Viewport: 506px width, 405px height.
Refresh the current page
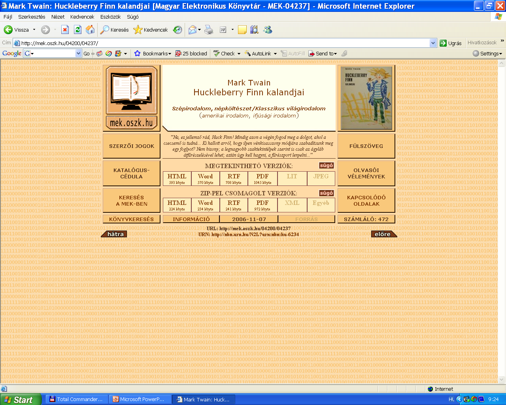click(x=78, y=30)
